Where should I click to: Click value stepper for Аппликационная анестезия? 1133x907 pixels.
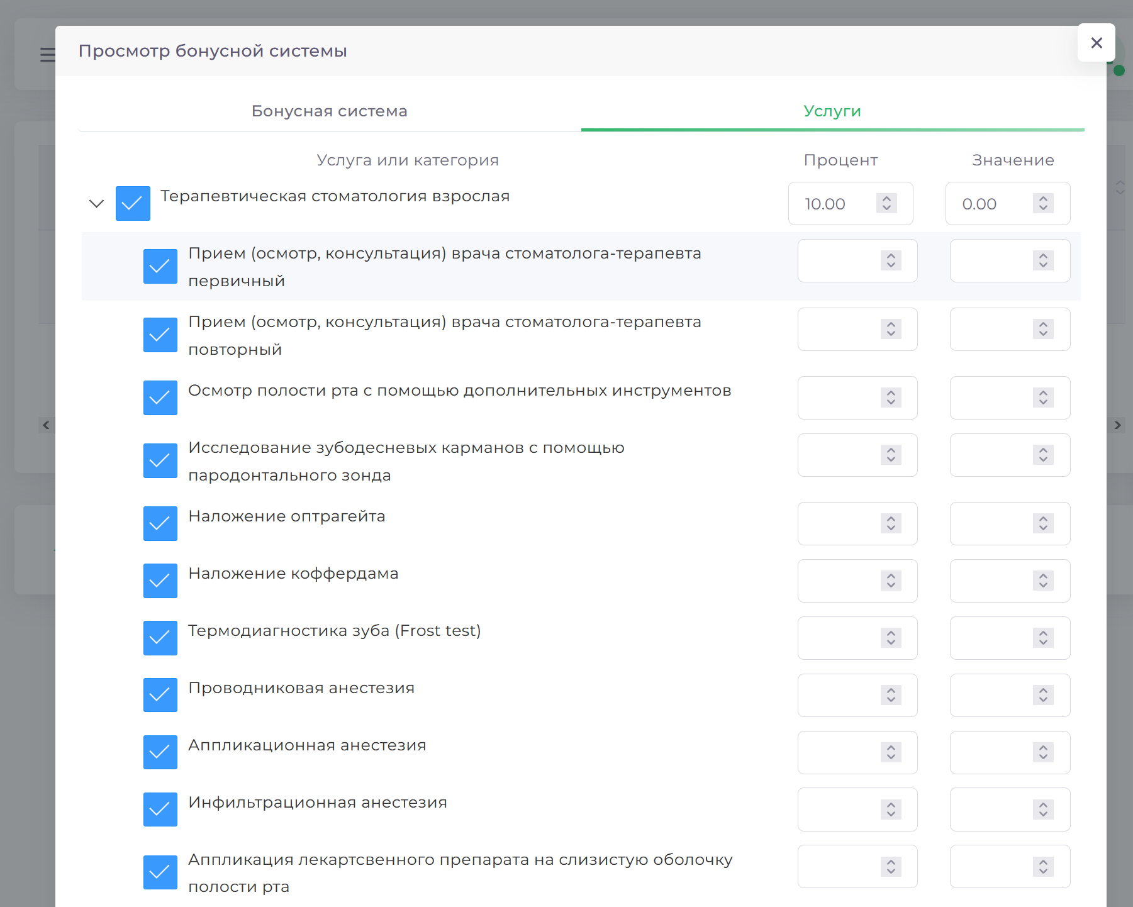(x=1043, y=752)
